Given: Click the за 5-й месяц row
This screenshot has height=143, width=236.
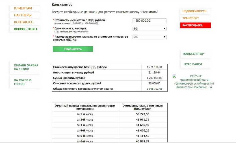Looking at the screenshot, I should (x=110, y=136).
